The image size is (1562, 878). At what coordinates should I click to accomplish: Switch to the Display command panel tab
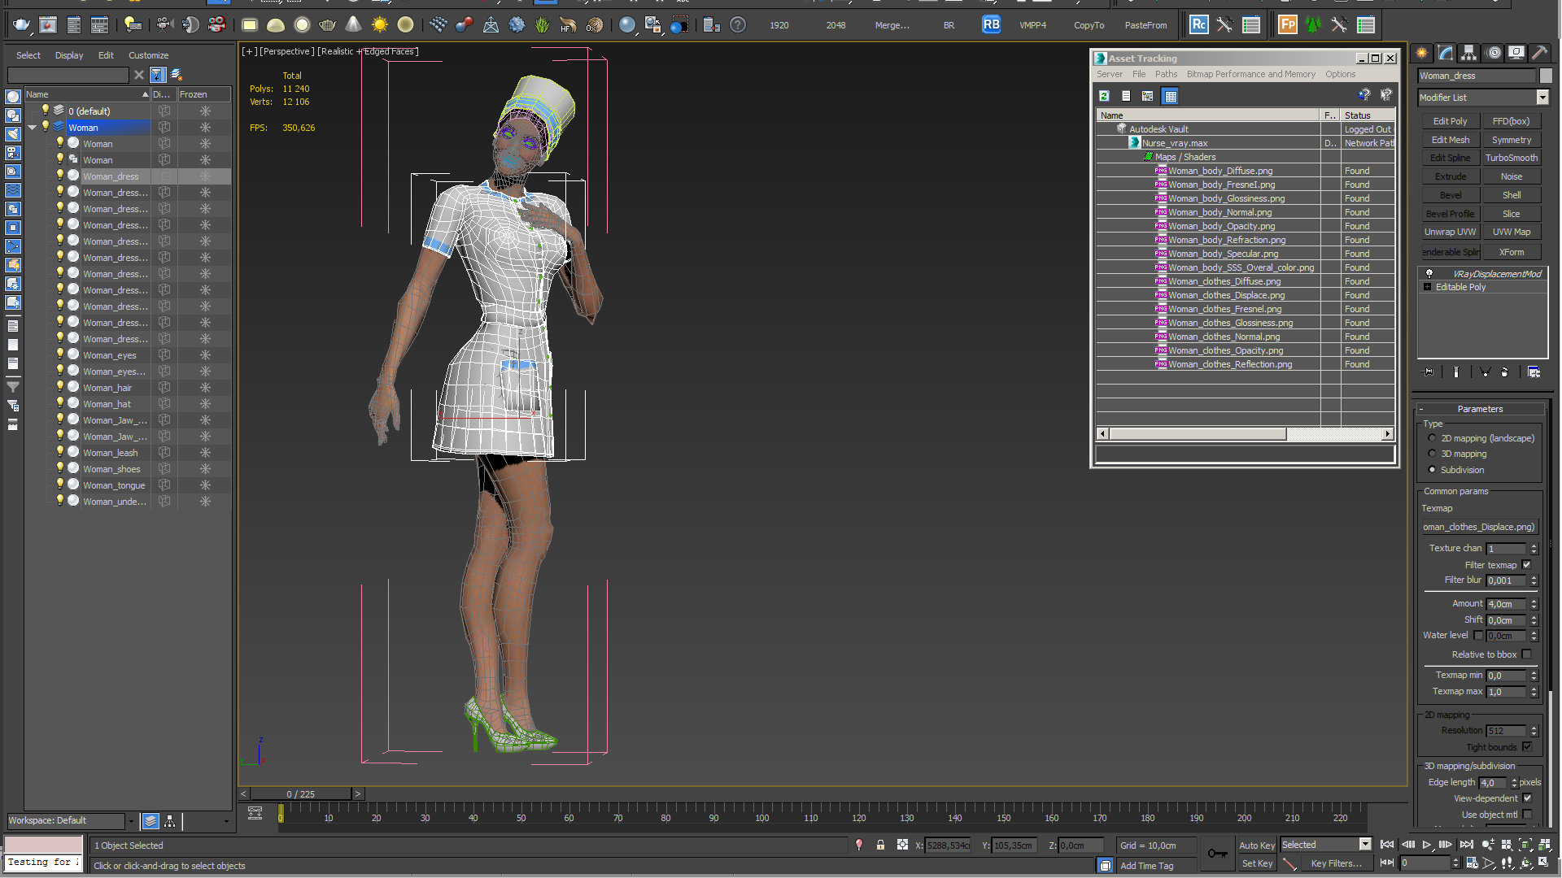click(1516, 53)
